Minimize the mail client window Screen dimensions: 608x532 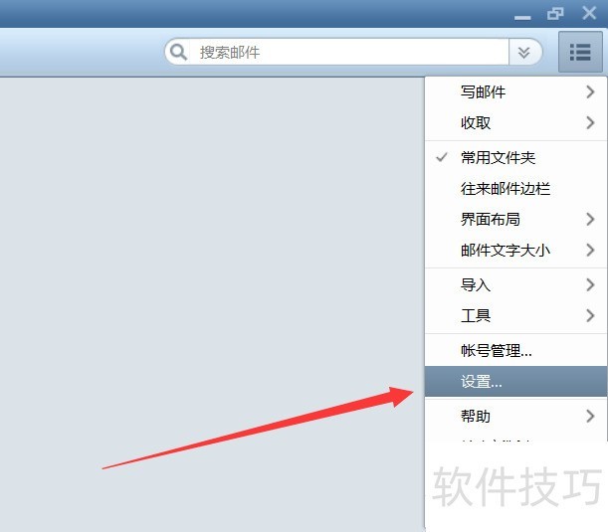click(522, 15)
